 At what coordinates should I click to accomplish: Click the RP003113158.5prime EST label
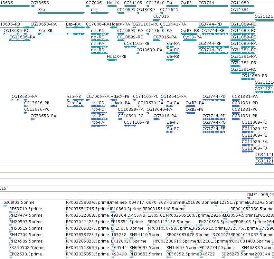169,222
